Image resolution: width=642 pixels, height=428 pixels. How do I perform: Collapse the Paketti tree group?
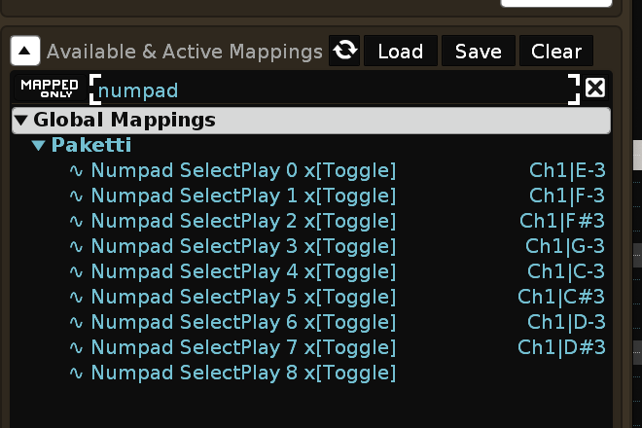39,146
